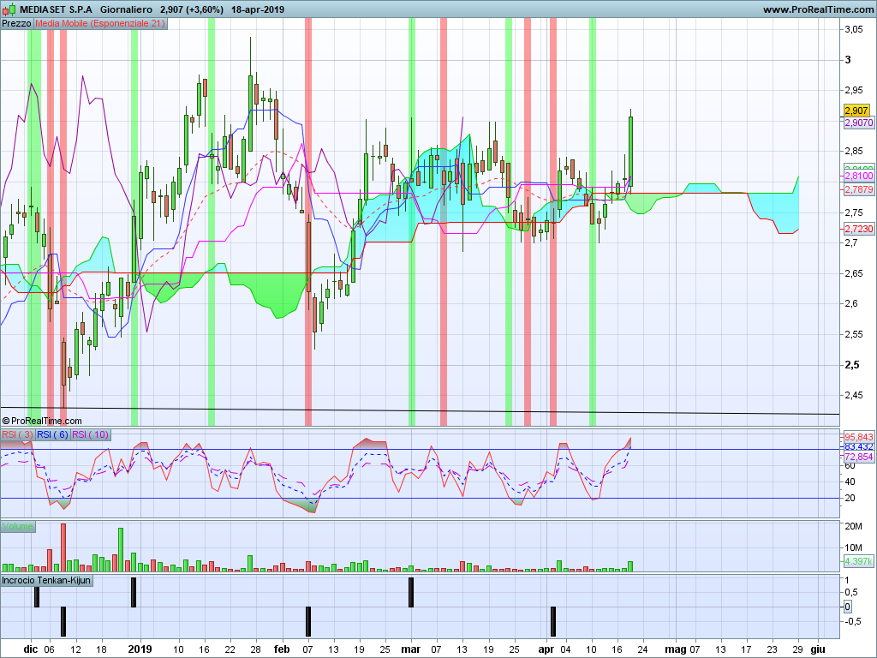The image size is (877, 658).
Task: Click the 2,9070 price label on axis
Action: (858, 123)
